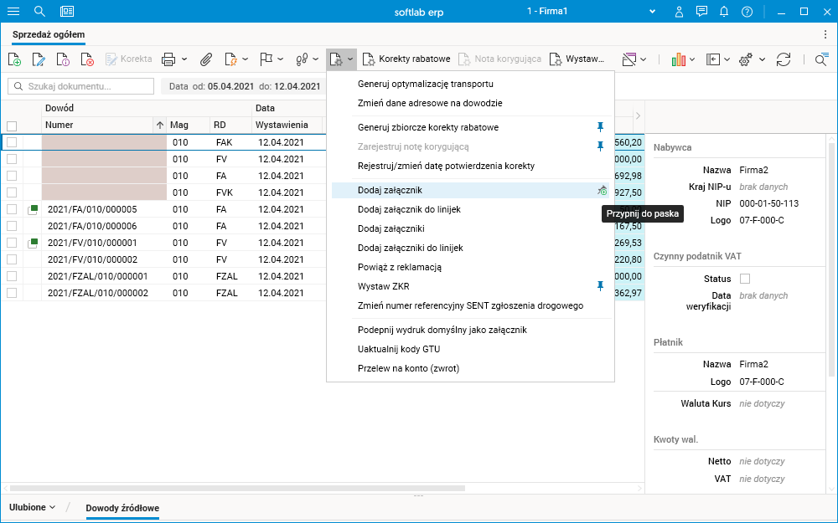
Task: Click the refresh icon in toolbar
Action: pyautogui.click(x=784, y=59)
